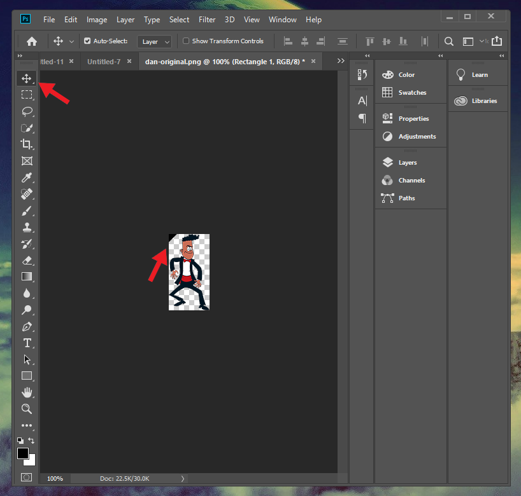The width and height of the screenshot is (521, 496).
Task: Select the Crop tool
Action: (x=27, y=144)
